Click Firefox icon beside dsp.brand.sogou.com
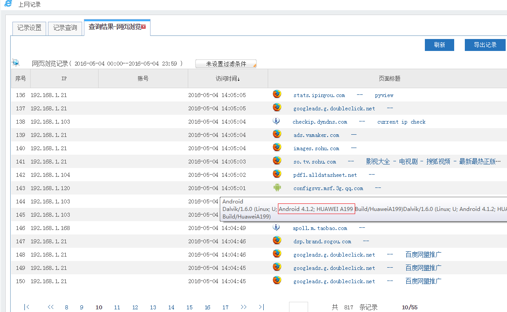 coord(277,241)
